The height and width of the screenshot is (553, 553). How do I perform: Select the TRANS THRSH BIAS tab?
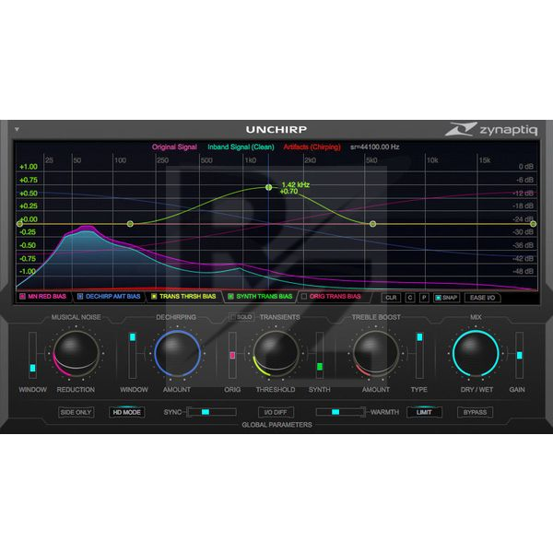(x=183, y=297)
